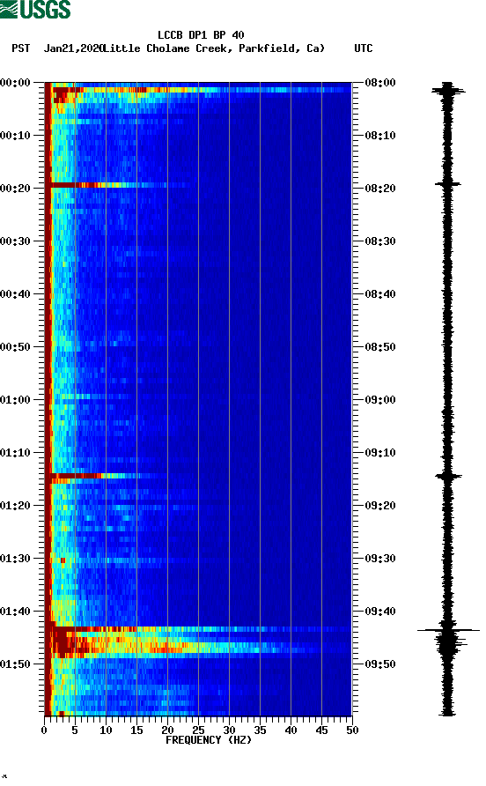The height and width of the screenshot is (786, 486).
Task: Click the 01:50 PST time label
Action: tap(15, 664)
